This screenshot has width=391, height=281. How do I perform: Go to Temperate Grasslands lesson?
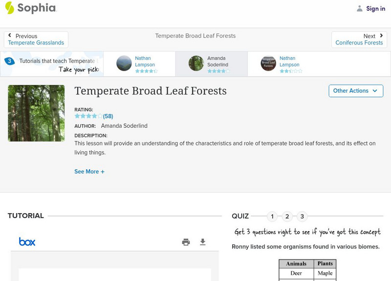[x=36, y=43]
